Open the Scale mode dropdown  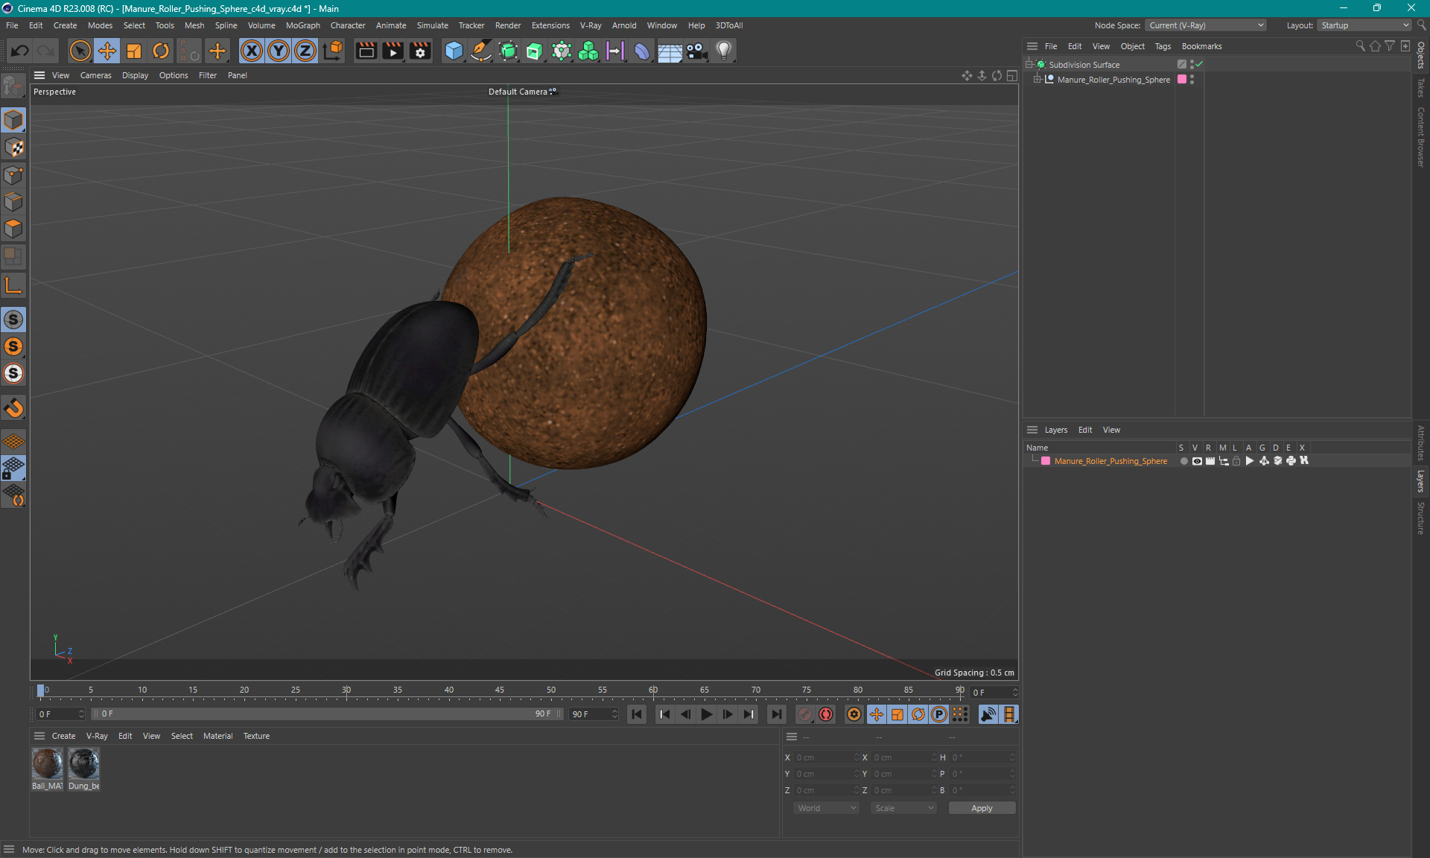(903, 808)
